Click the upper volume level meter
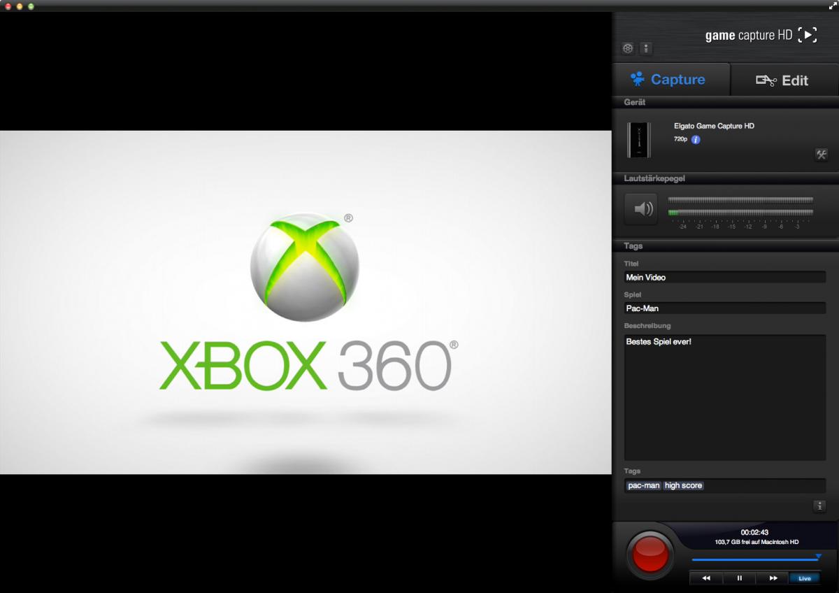 click(740, 200)
